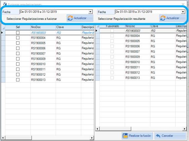Image resolution: width=189 pixels, height=141 pixels.
Task: Sort right grid by Clave column header
Action: [x=163, y=26]
